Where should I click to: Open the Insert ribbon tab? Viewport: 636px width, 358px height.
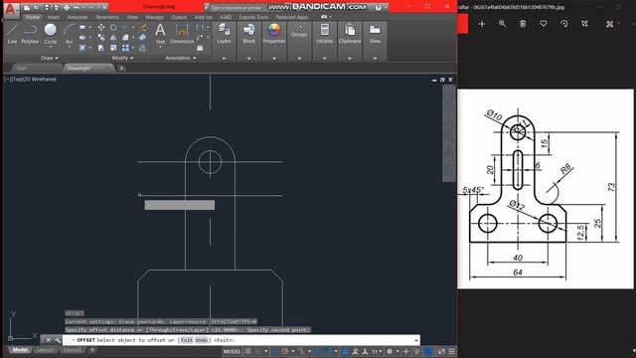(x=53, y=17)
